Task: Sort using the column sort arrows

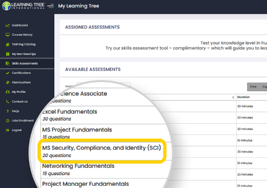Action: [x=233, y=97]
